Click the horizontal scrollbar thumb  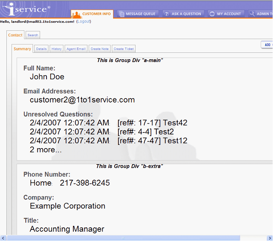coord(123,238)
